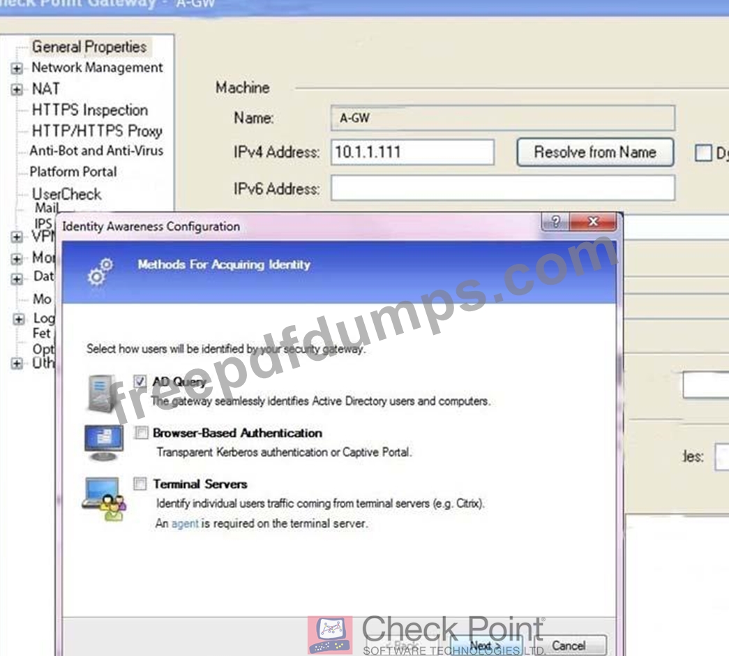Click the AD Query server icon
Viewport: 729px width, 656px height.
(102, 394)
